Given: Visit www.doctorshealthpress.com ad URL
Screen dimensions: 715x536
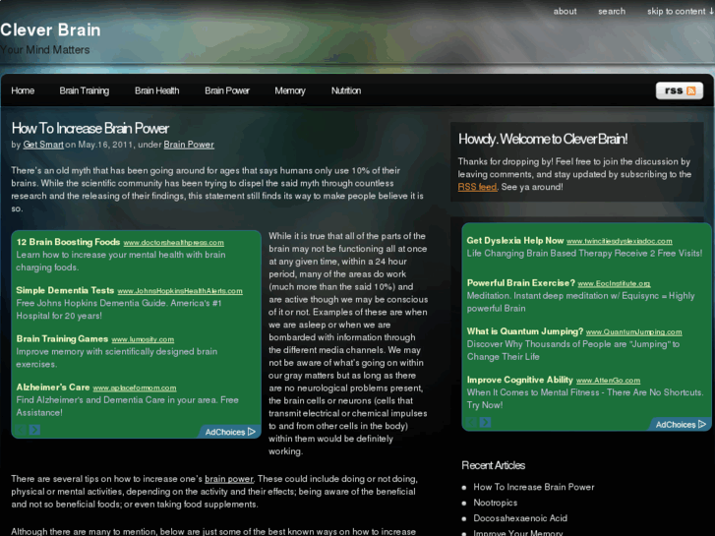Looking at the screenshot, I should coord(174,243).
